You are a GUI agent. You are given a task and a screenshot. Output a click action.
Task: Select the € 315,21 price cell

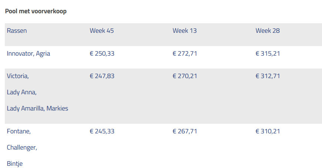point(268,53)
